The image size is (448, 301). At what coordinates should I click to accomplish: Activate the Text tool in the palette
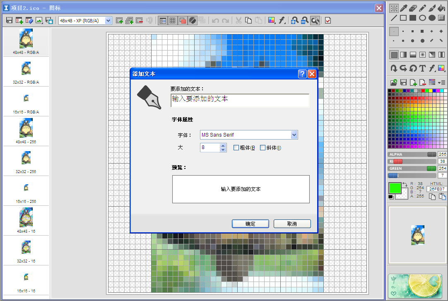(x=422, y=68)
